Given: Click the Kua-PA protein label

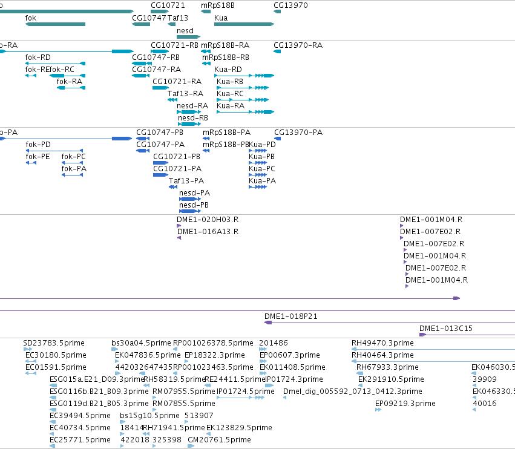Looking at the screenshot, I should (x=263, y=182).
